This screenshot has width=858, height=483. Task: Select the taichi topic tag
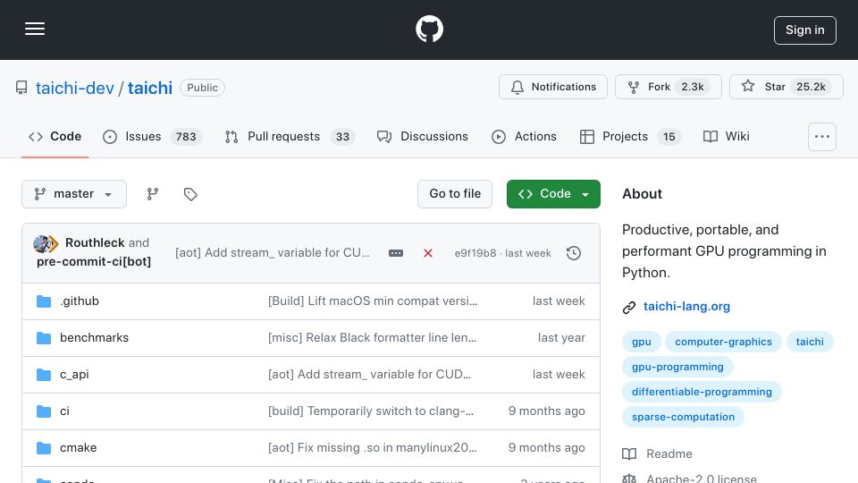click(x=810, y=342)
